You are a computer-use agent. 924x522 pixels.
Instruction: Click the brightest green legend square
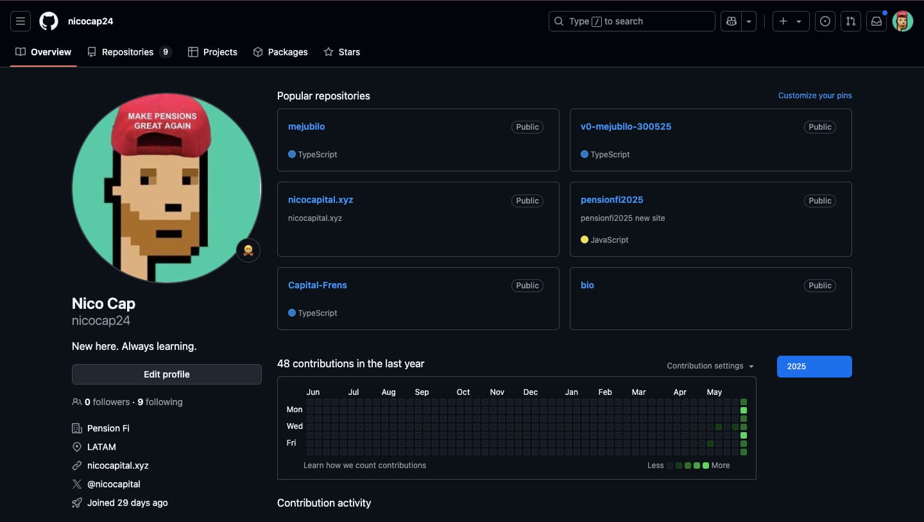[706, 465]
